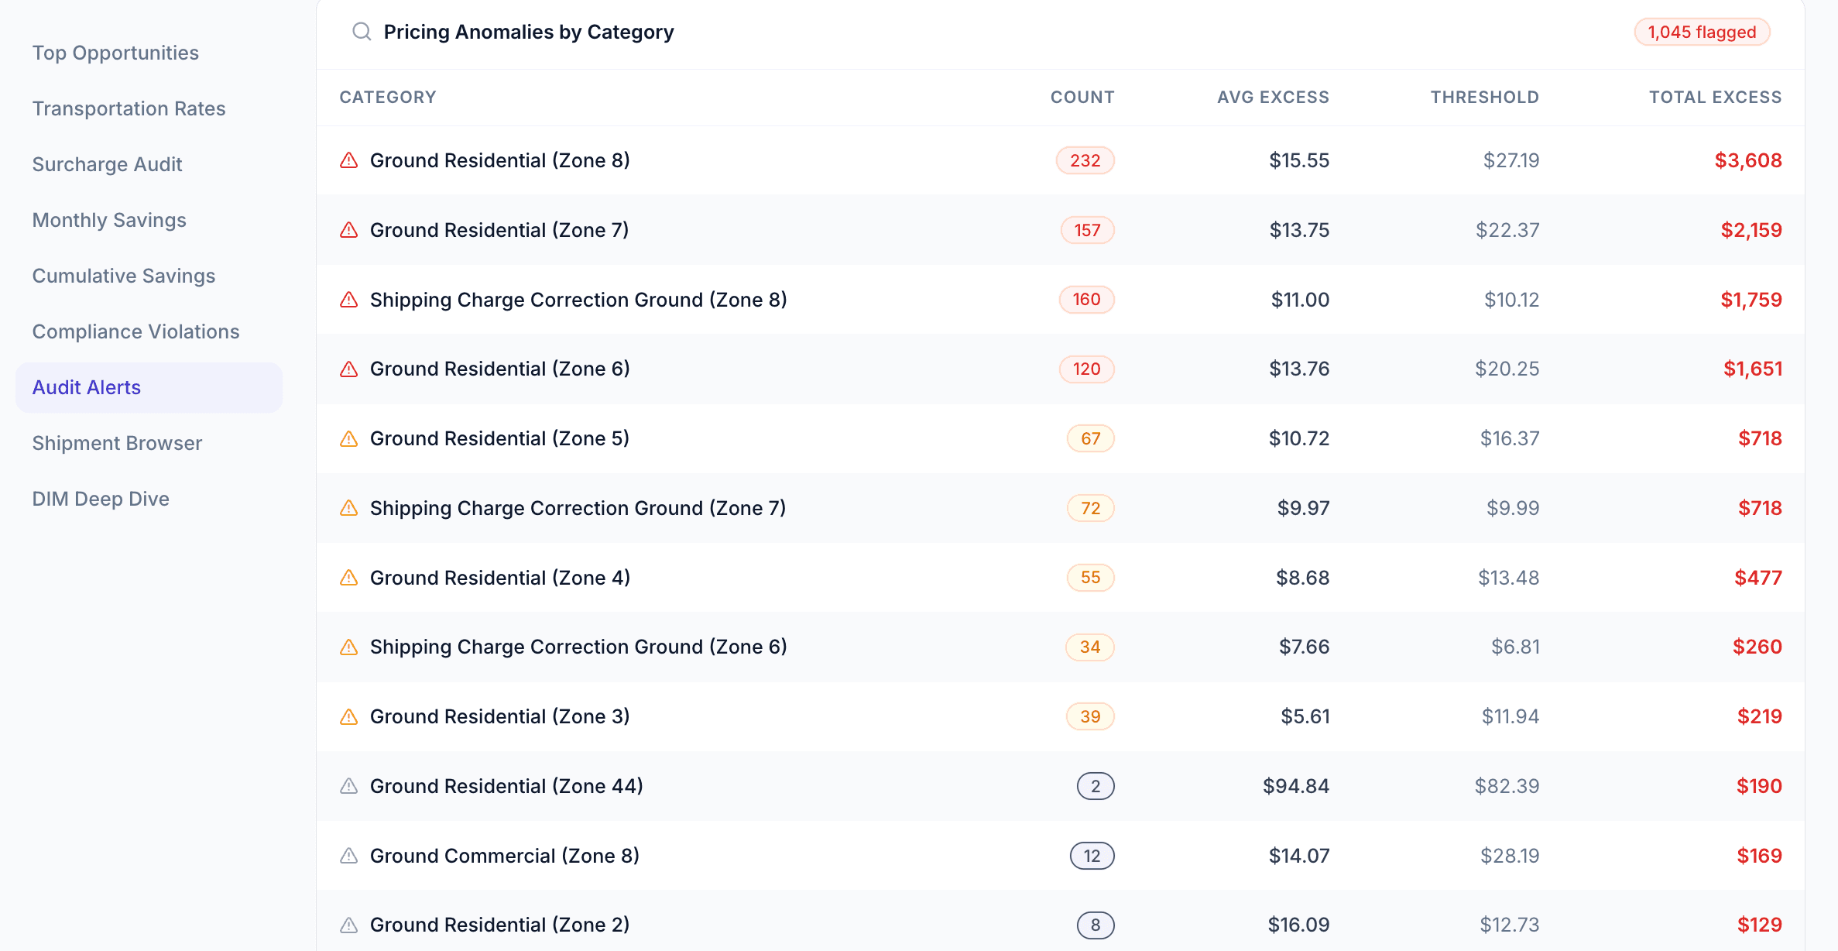1838x951 pixels.
Task: Click the Pricing Anomalies search field
Action: coord(529,32)
